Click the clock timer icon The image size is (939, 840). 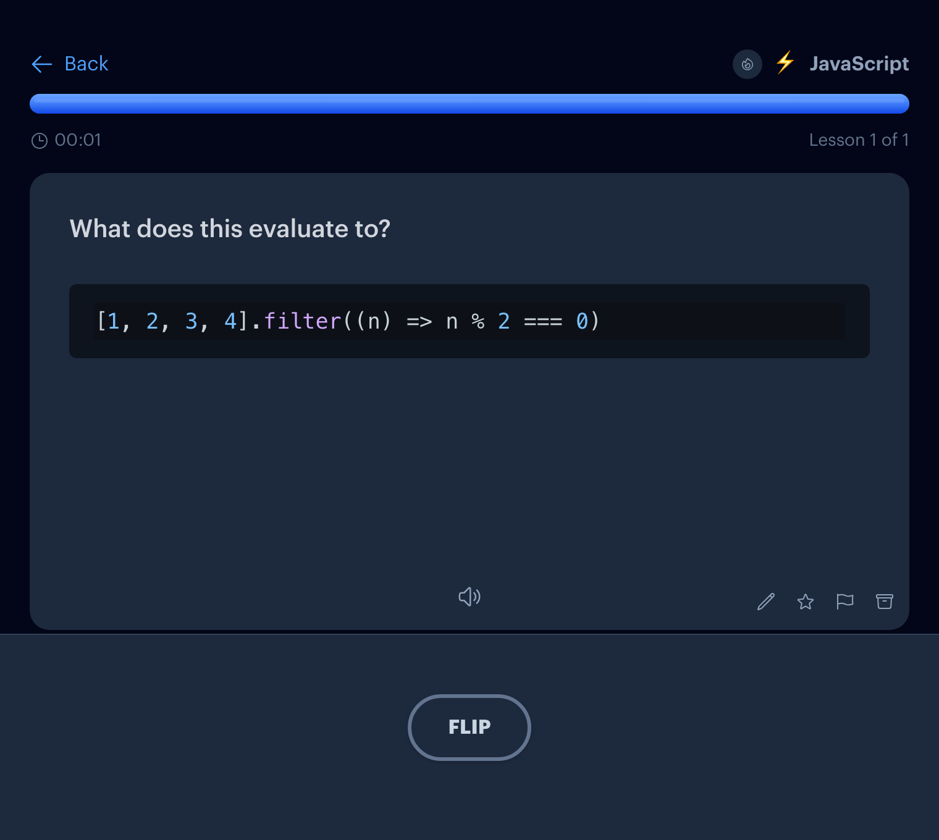(x=40, y=141)
